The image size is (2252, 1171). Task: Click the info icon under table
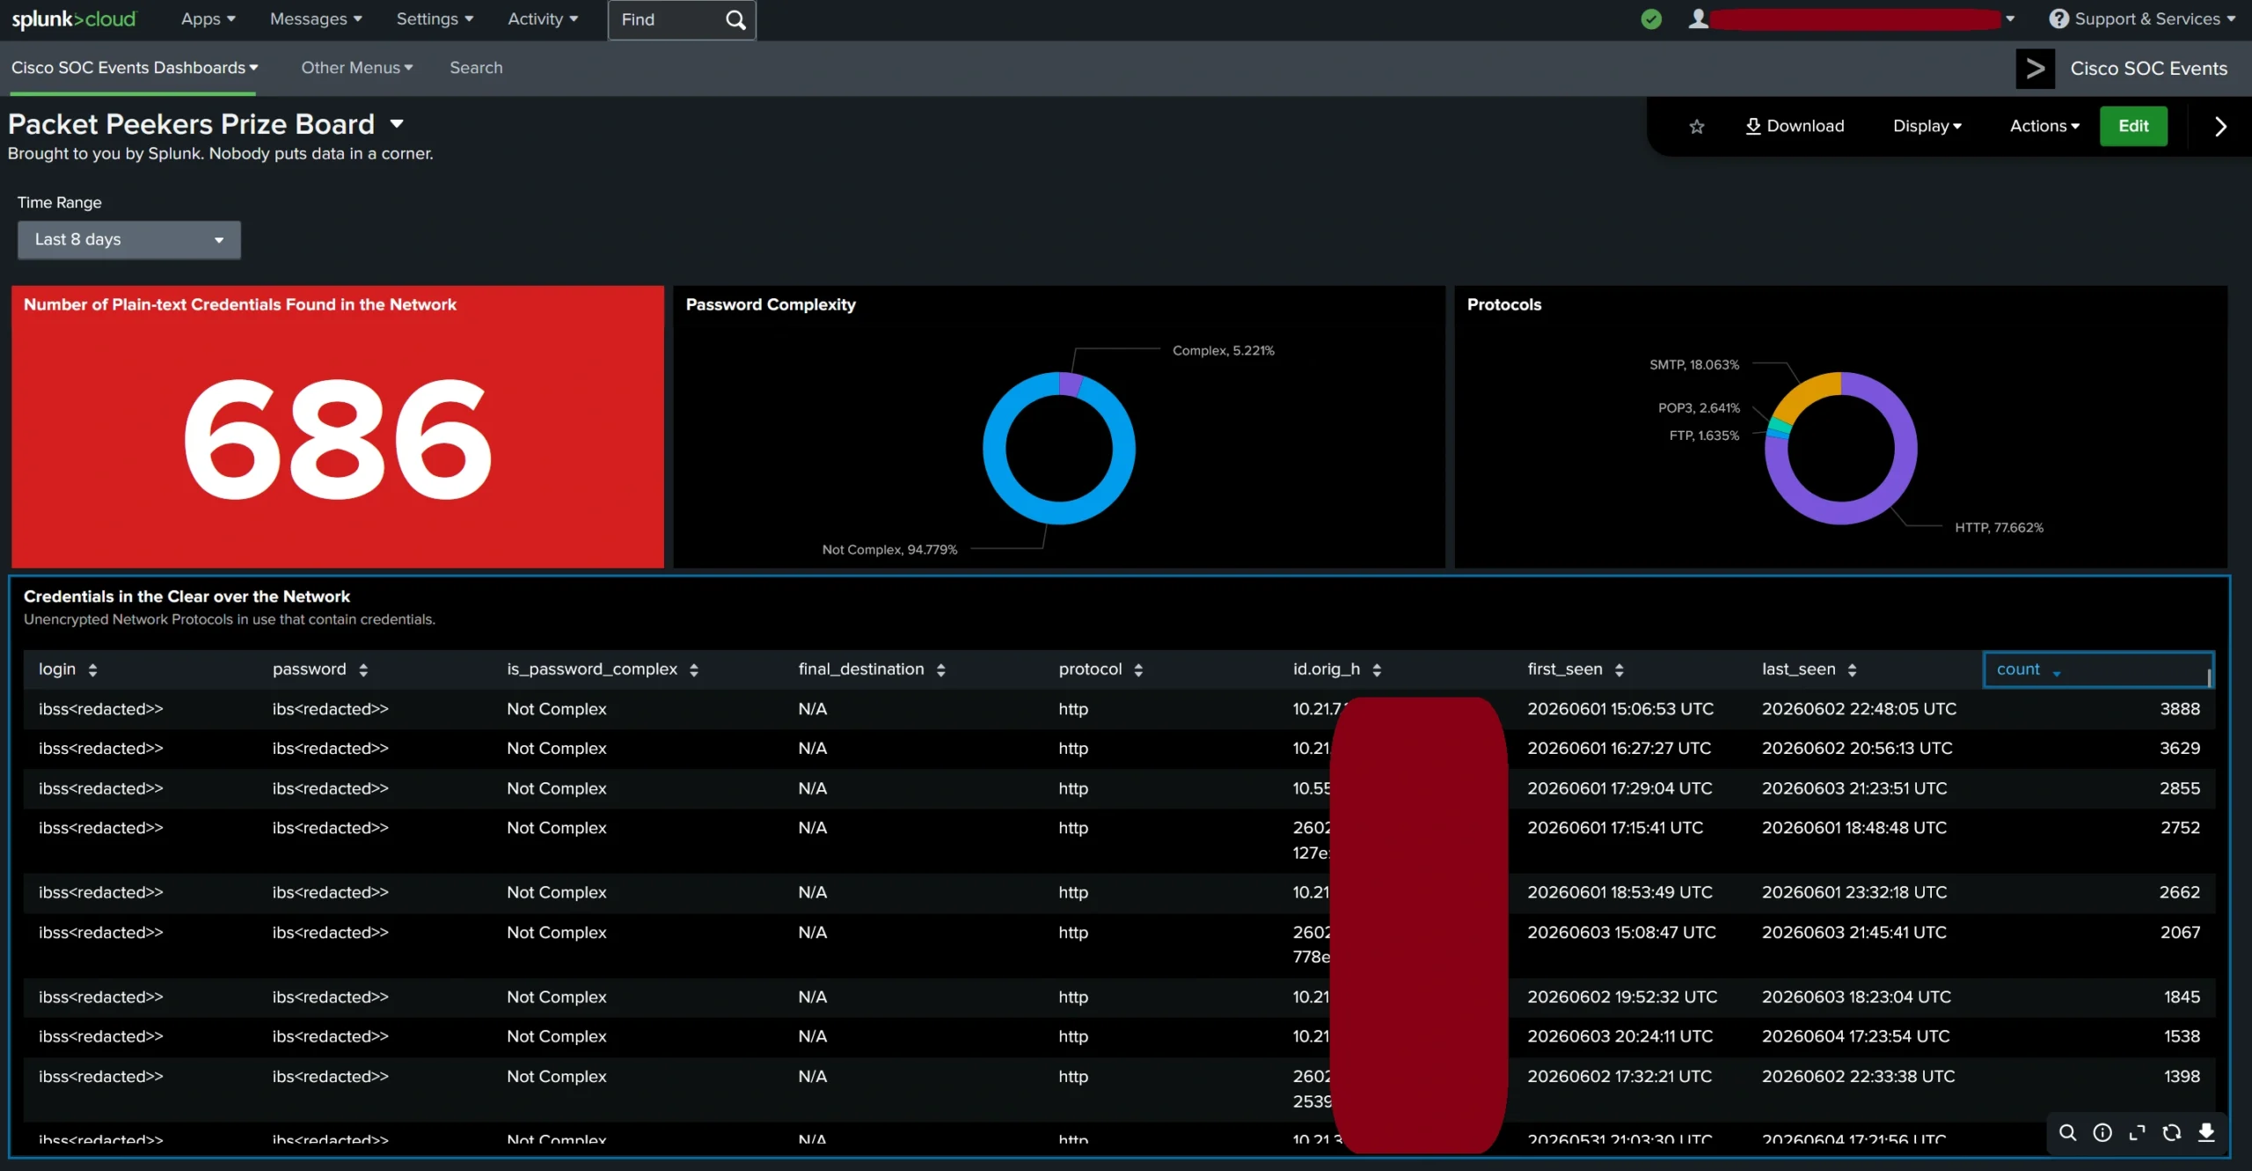click(2102, 1133)
